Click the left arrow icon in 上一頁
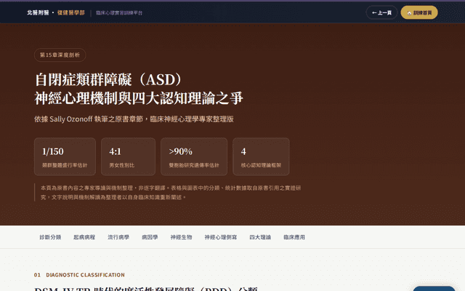 click(374, 13)
